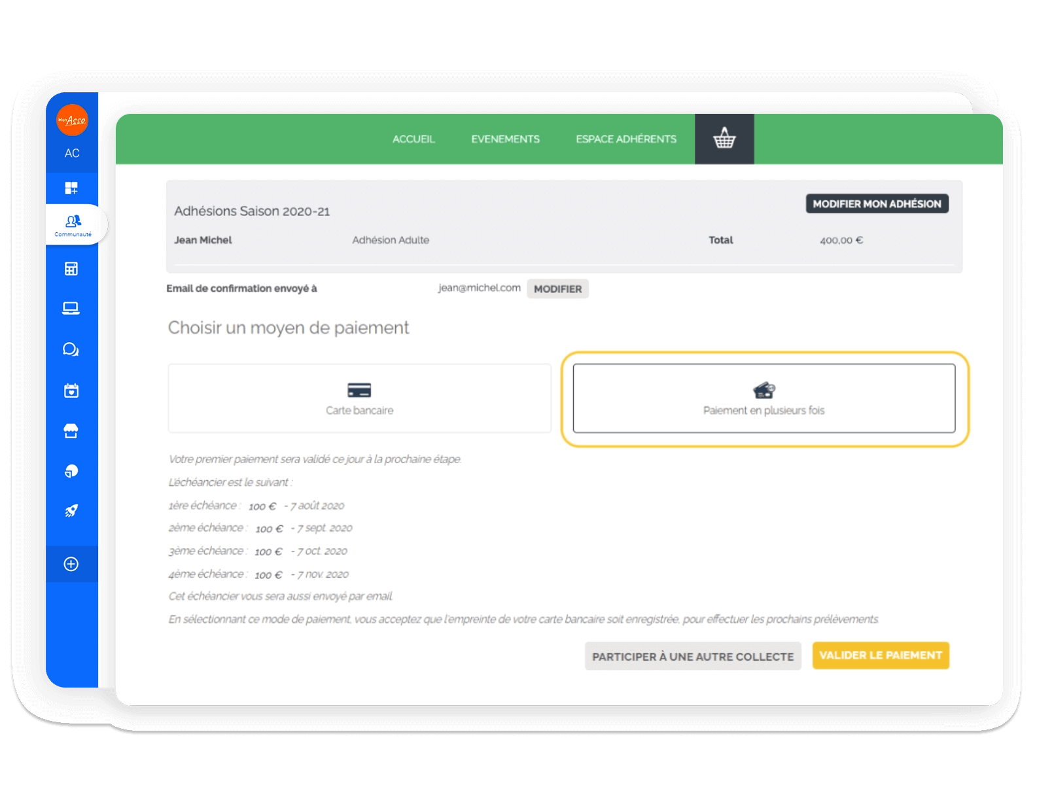Open the ESPACE ADHÉRENTS menu
Screen dimensions: 1052x787
(x=625, y=139)
